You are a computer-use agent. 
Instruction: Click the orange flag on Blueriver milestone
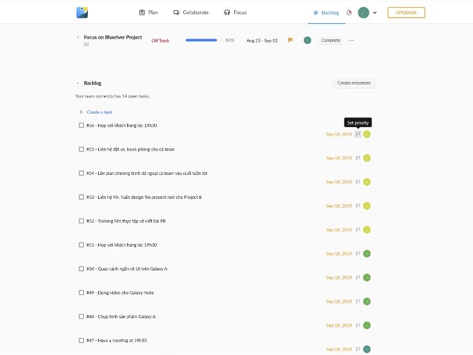[x=290, y=40]
